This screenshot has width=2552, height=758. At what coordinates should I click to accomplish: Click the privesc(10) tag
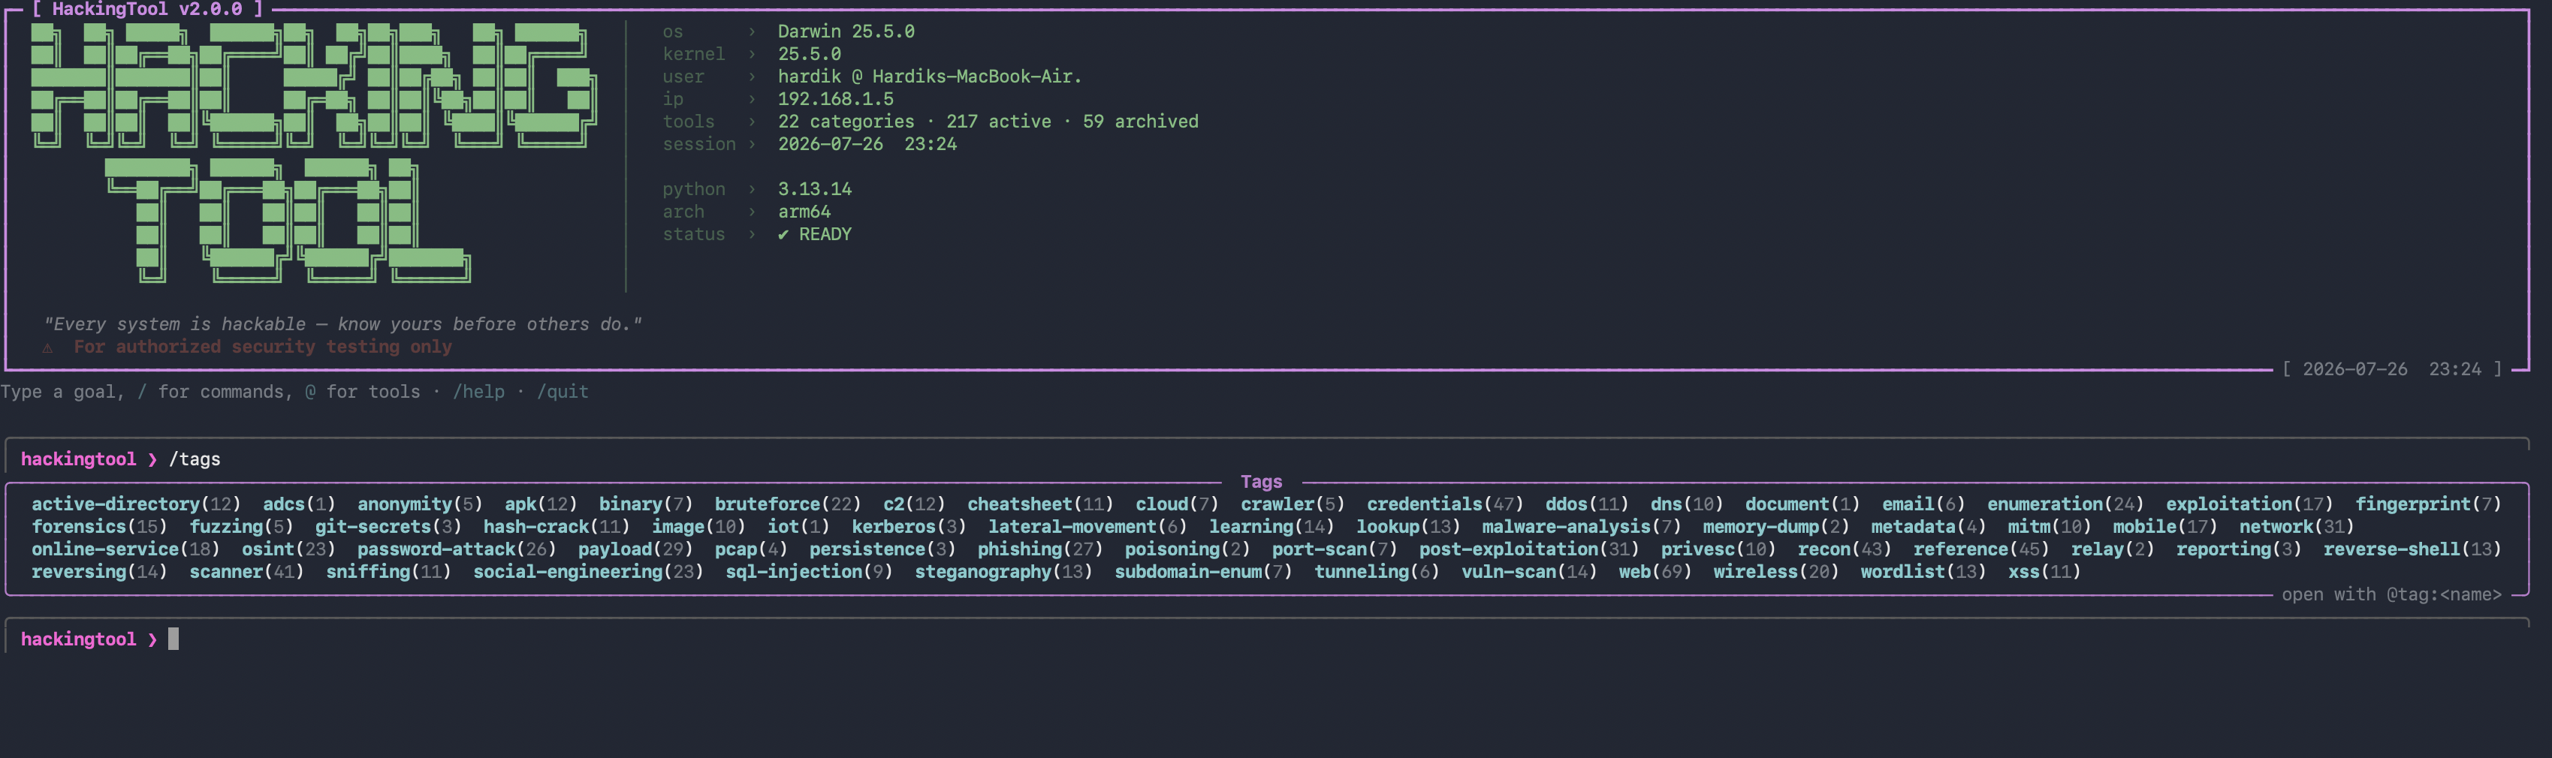tap(1718, 549)
